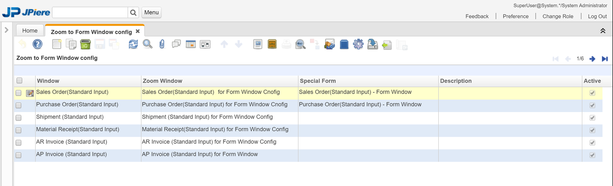
Task: Toggle the select-all header checkbox
Action: (x=20, y=81)
